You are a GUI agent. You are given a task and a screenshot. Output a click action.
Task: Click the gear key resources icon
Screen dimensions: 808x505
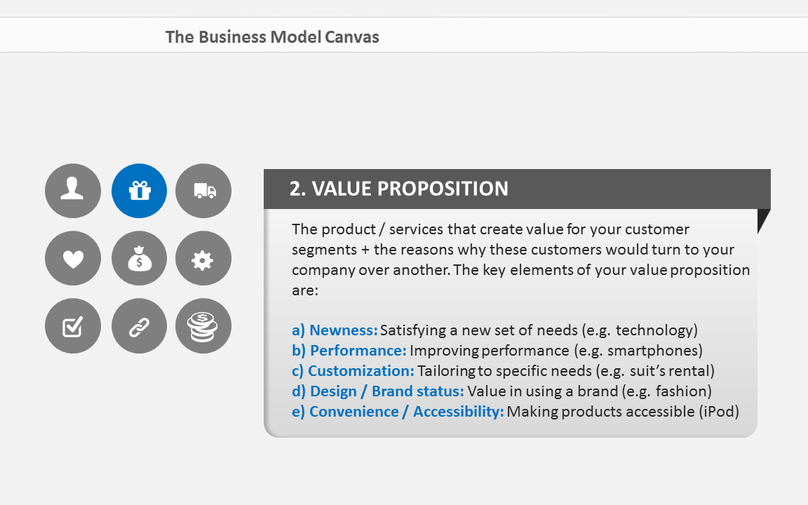[203, 258]
